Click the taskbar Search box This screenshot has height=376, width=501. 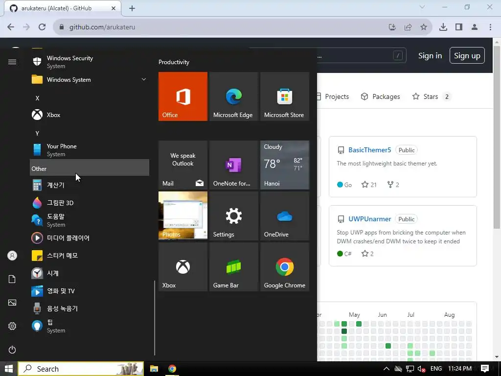point(81,369)
